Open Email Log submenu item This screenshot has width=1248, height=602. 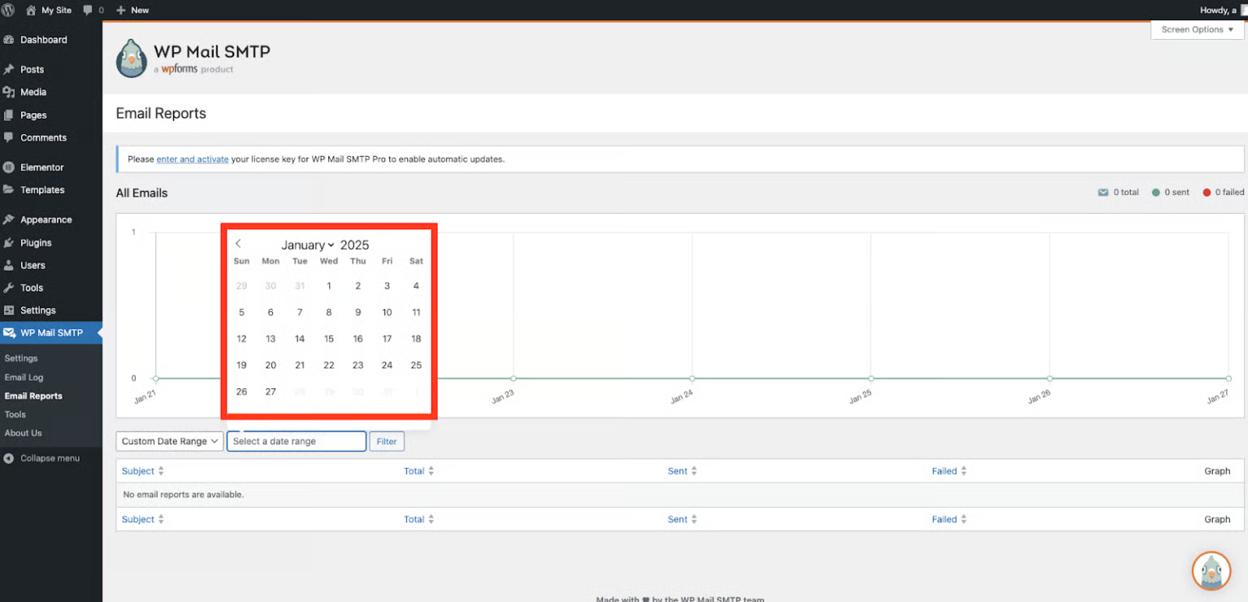[24, 377]
